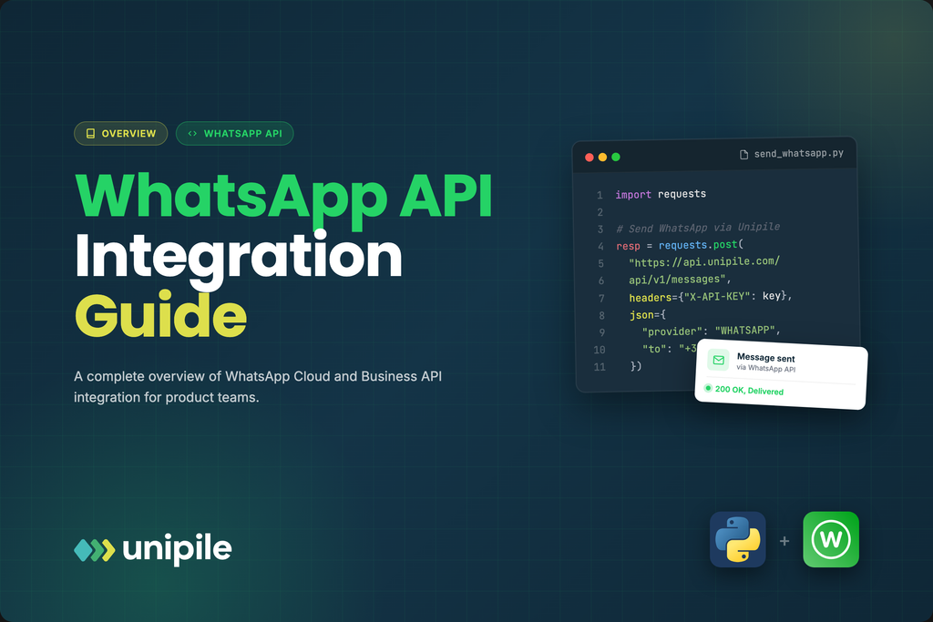This screenshot has height=622, width=933.
Task: Click the headers X-API-KEY code line
Action: 711,296
